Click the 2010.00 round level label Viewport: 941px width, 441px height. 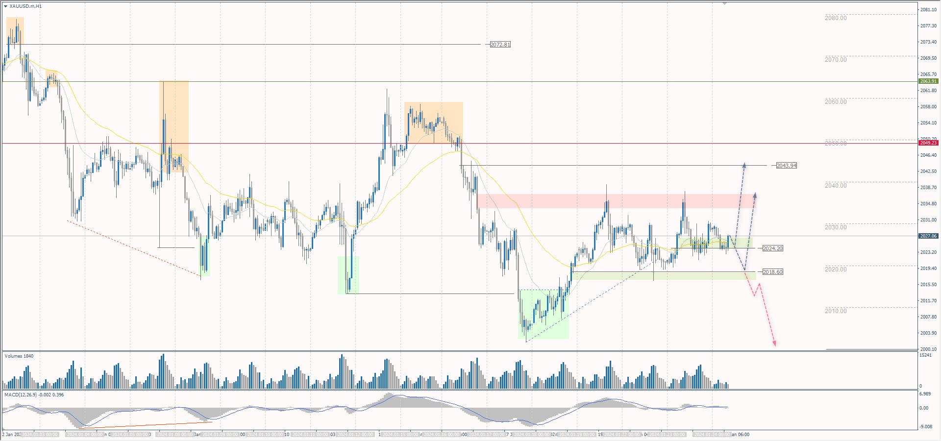click(x=836, y=311)
